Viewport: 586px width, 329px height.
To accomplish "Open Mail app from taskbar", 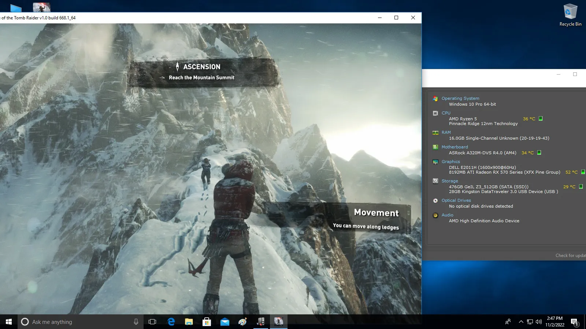I will pos(225,322).
